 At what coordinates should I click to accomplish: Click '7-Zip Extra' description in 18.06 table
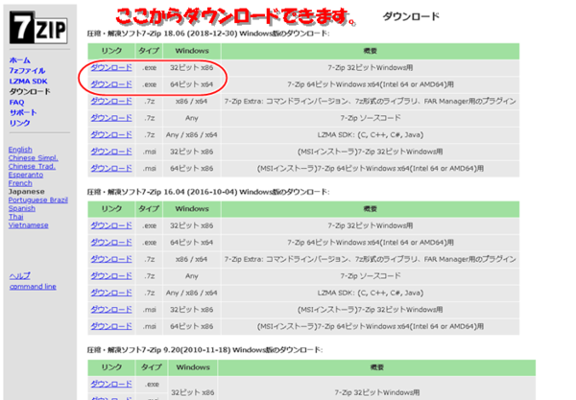pyautogui.click(x=371, y=102)
